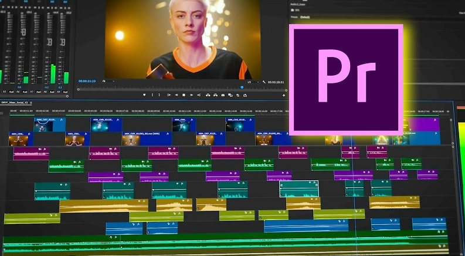
Task: Open Program monitor wrench settings
Action: point(264,82)
